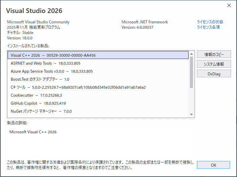Screen dimensions: 237x177
Task: Click product list scrollbar up arrow
Action: (x=192, y=54)
